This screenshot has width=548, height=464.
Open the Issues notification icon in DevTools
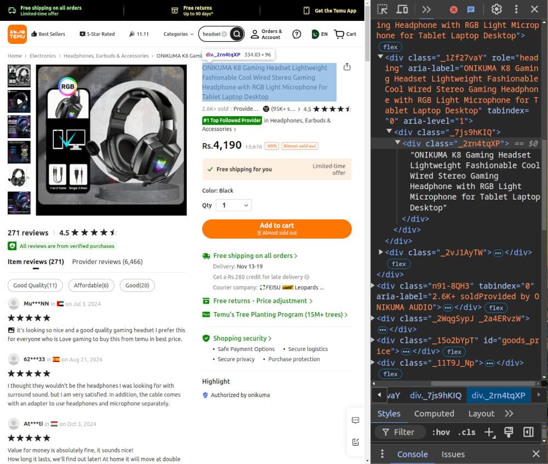tap(471, 9)
